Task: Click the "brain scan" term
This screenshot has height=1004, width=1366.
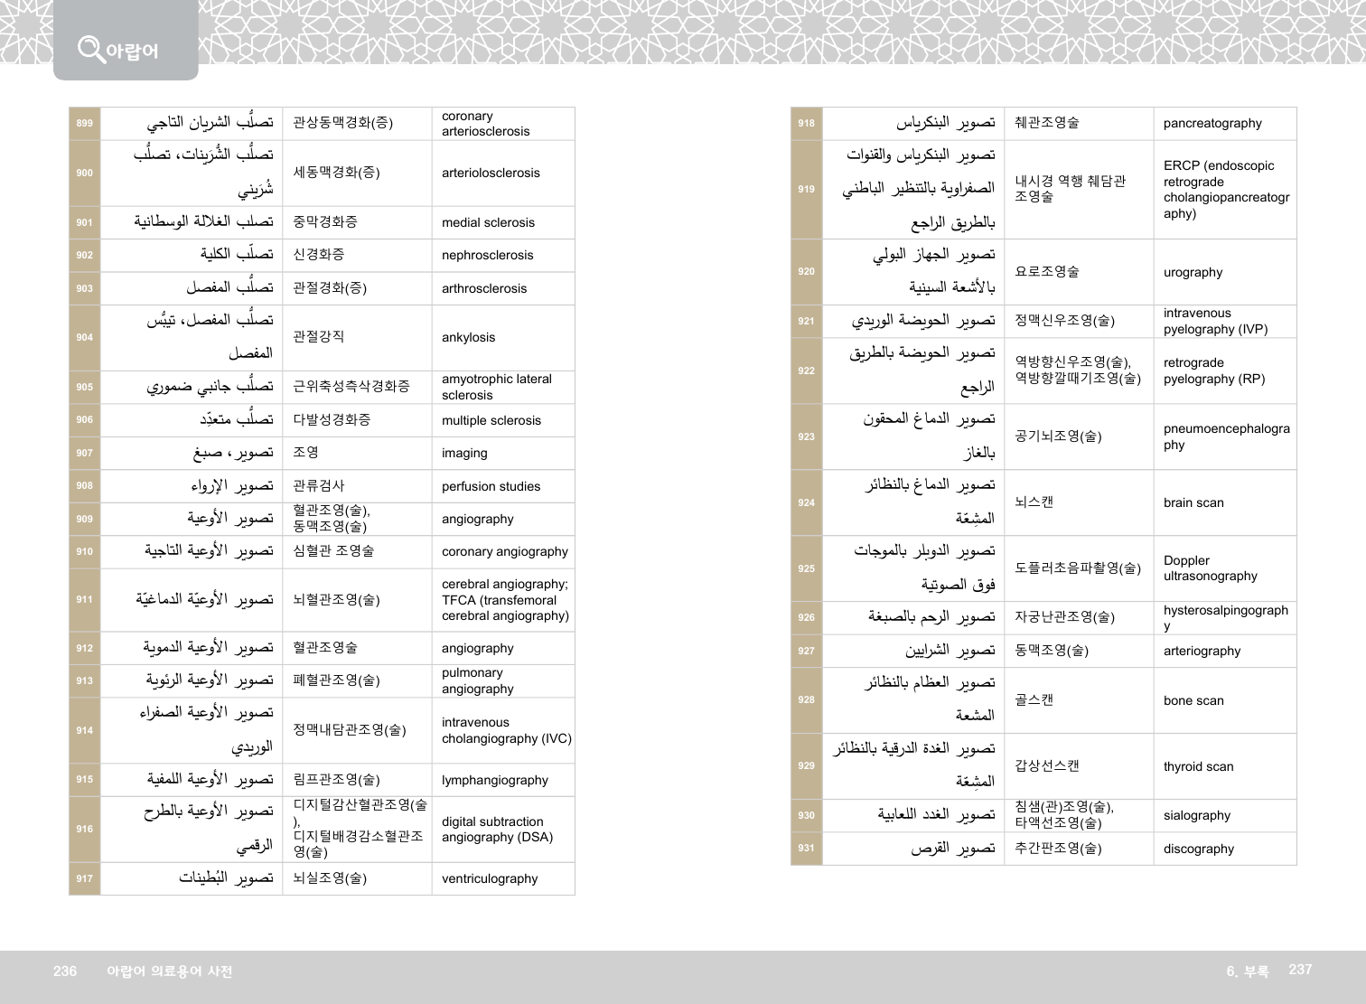Action: (x=1193, y=502)
